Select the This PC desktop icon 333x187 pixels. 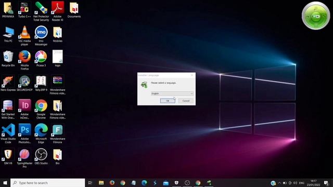click(x=8, y=34)
